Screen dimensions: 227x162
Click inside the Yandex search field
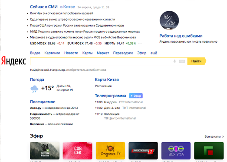(101, 61)
